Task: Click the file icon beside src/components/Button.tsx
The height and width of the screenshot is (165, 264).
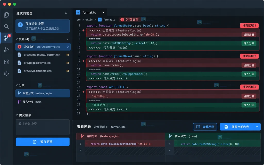Action: tap(20, 55)
